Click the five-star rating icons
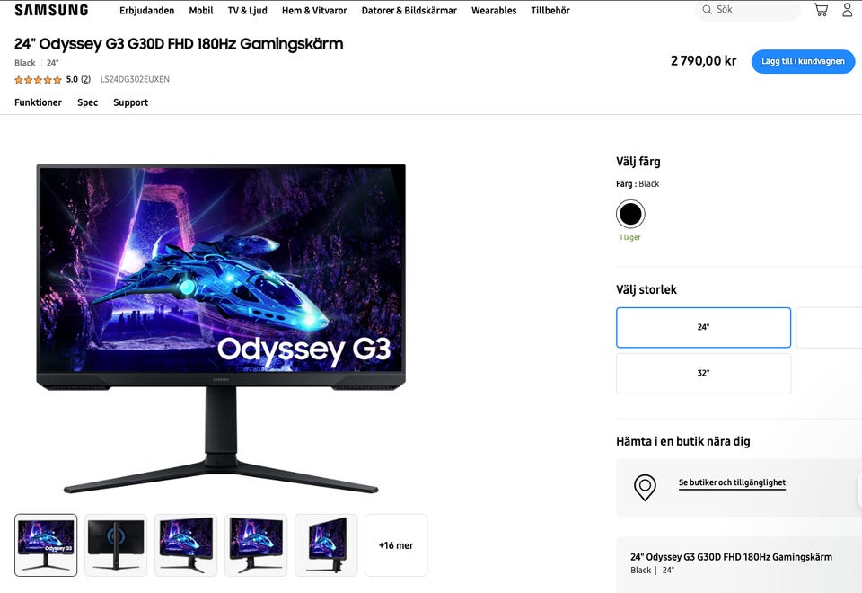862x593 pixels. [x=38, y=80]
